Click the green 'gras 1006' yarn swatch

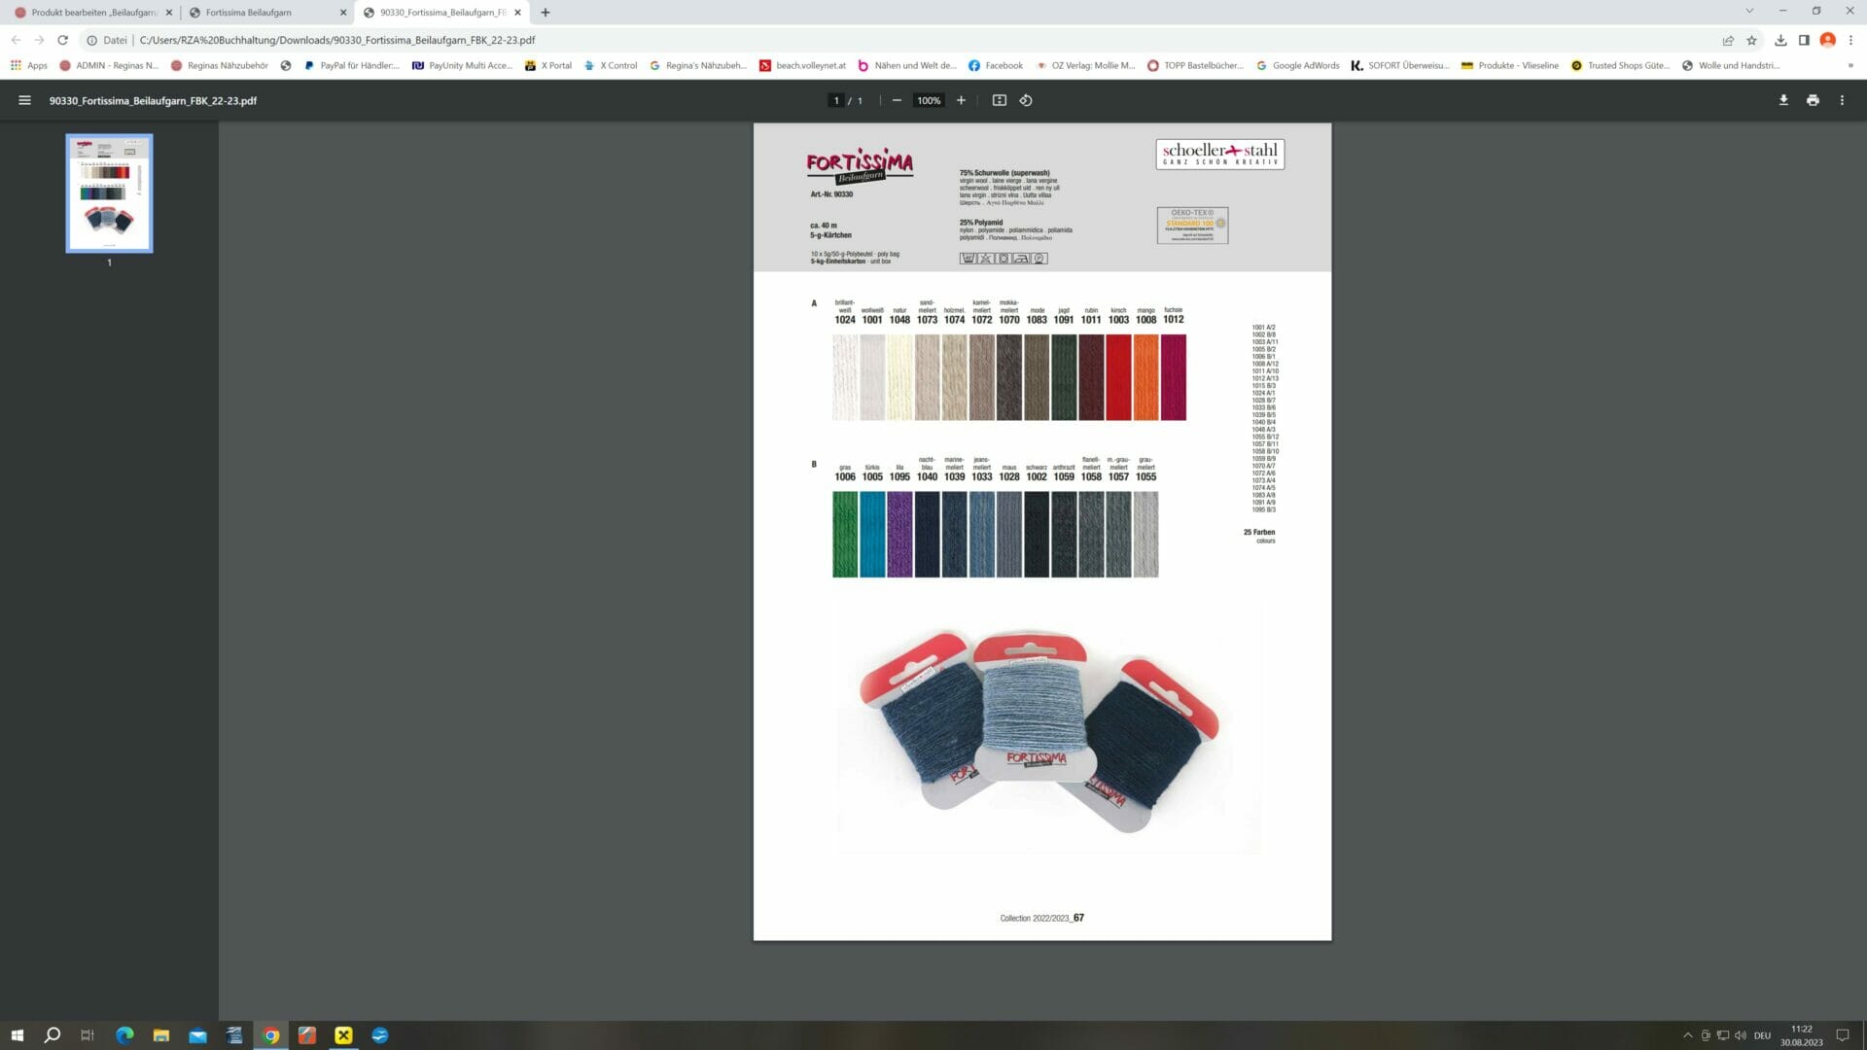(845, 534)
